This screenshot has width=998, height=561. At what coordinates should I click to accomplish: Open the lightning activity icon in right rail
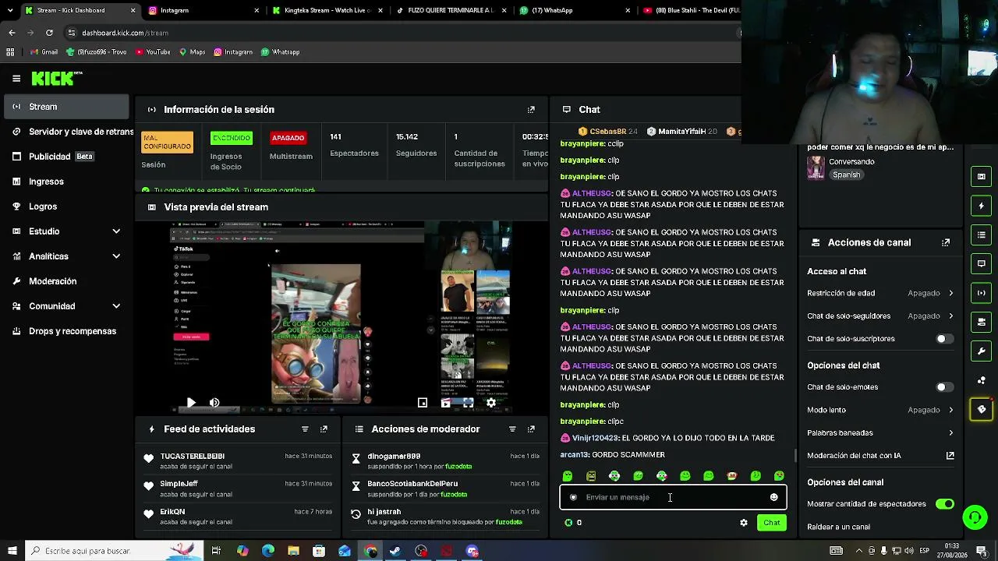click(x=982, y=206)
